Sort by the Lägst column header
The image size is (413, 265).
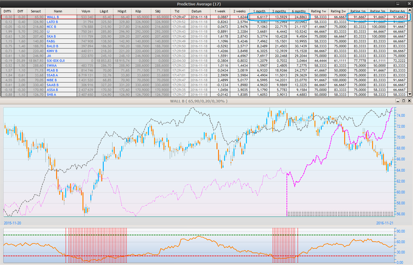coord(104,11)
